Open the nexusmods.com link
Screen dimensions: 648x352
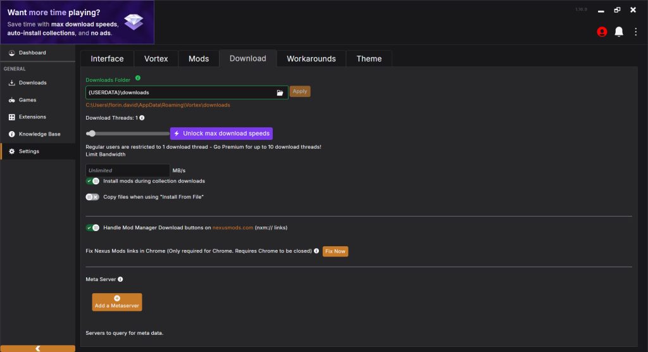[x=233, y=227]
